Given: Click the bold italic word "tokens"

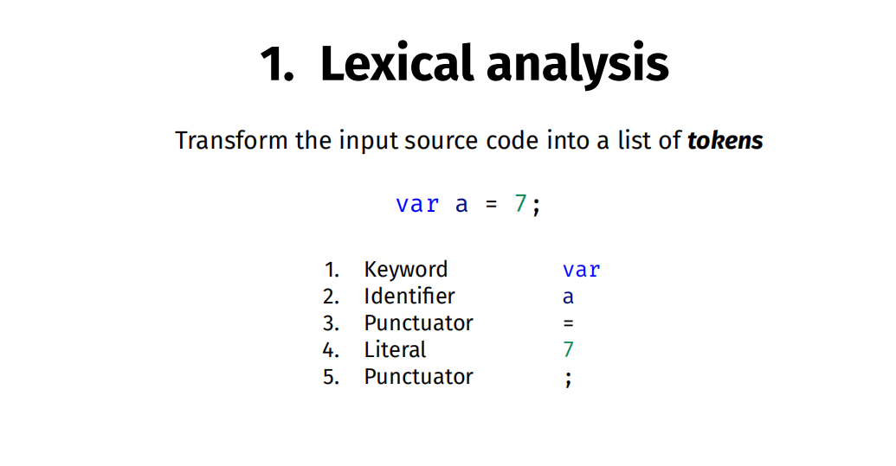Looking at the screenshot, I should coord(725,140).
